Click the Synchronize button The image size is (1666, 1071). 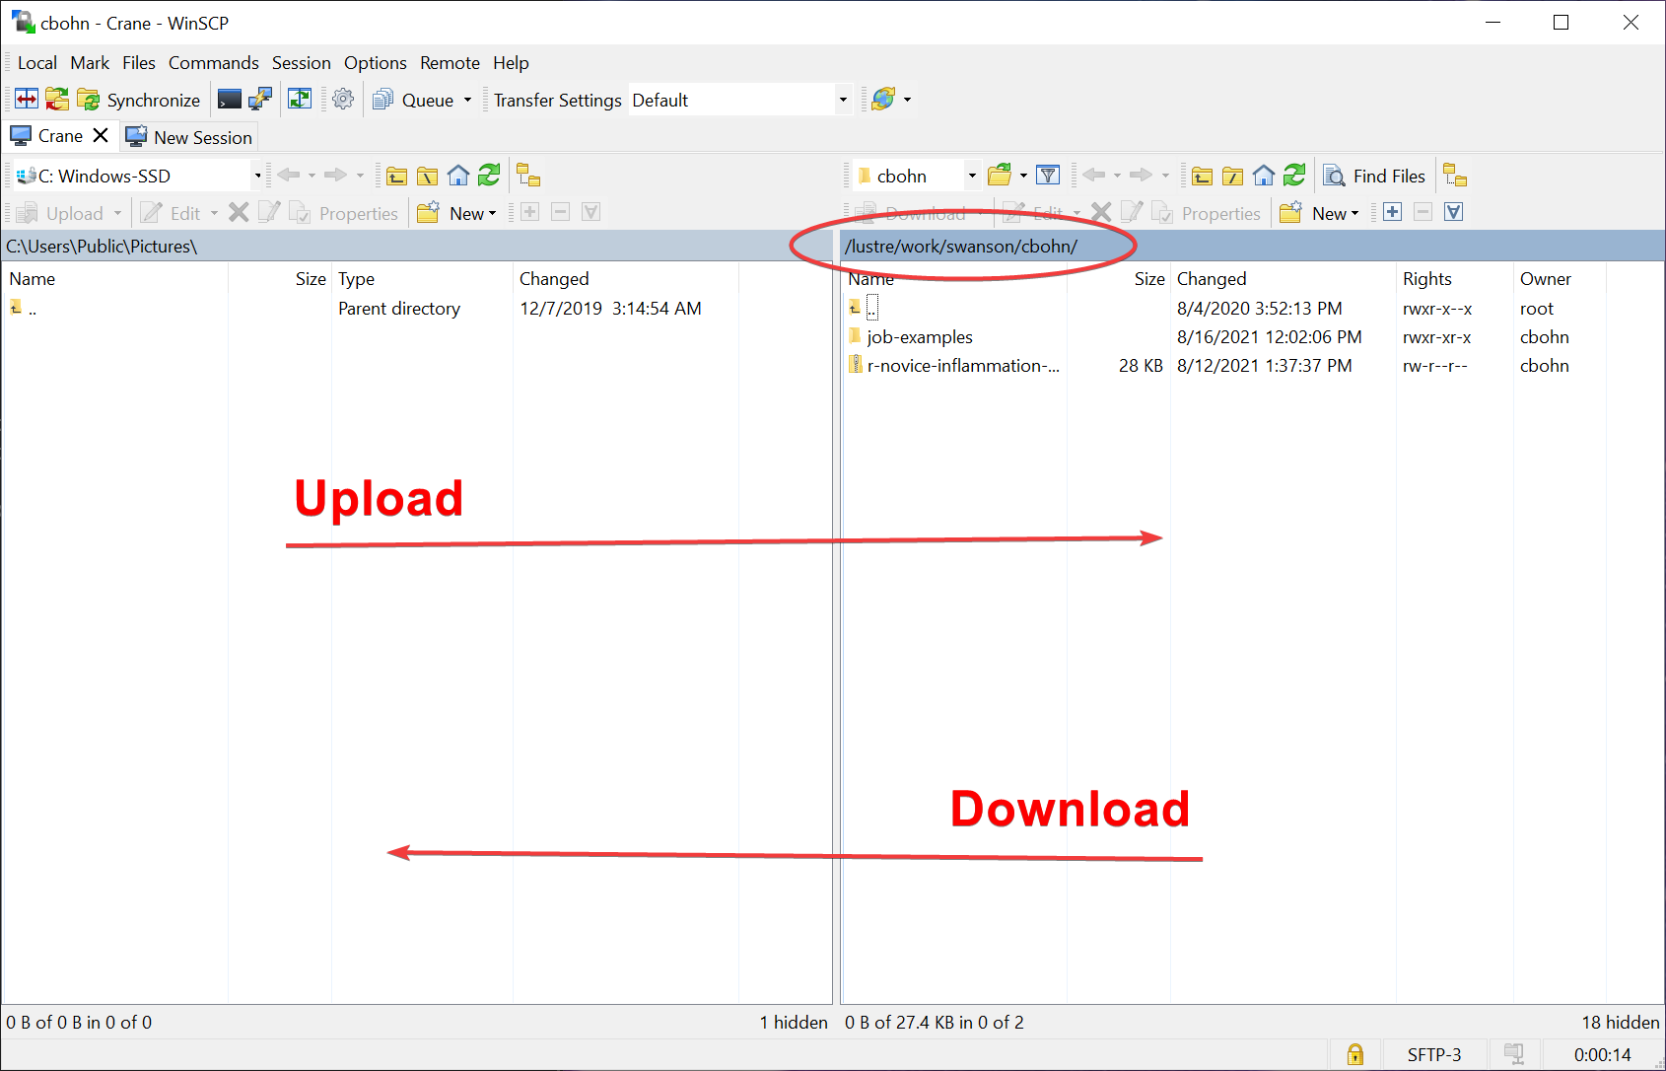(x=139, y=100)
